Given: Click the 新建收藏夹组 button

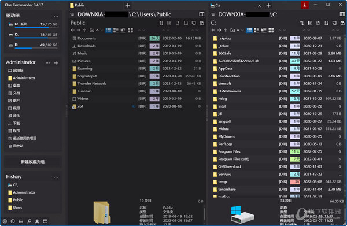Looking at the screenshot, I should pos(33,162).
